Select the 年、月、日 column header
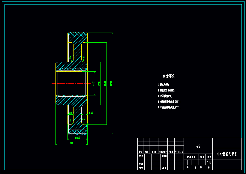The height and width of the screenshot is (174, 246). (x=179, y=152)
